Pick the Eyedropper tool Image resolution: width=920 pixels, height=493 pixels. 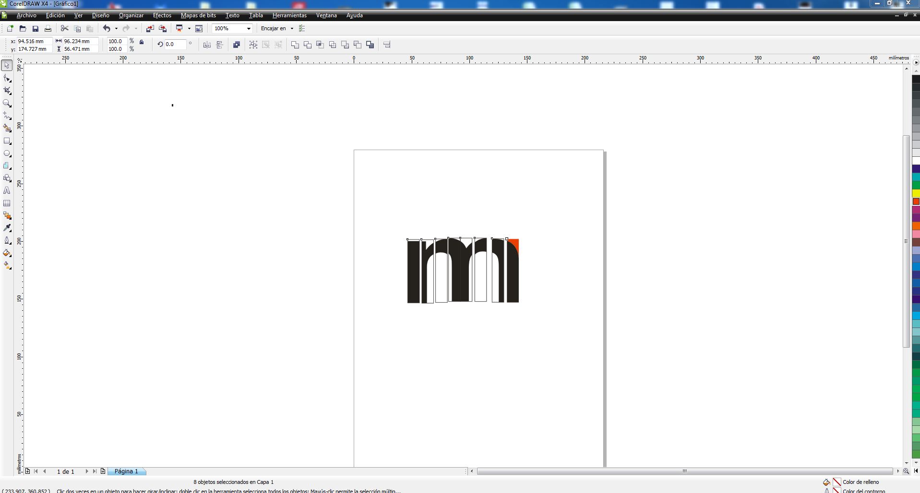point(7,228)
